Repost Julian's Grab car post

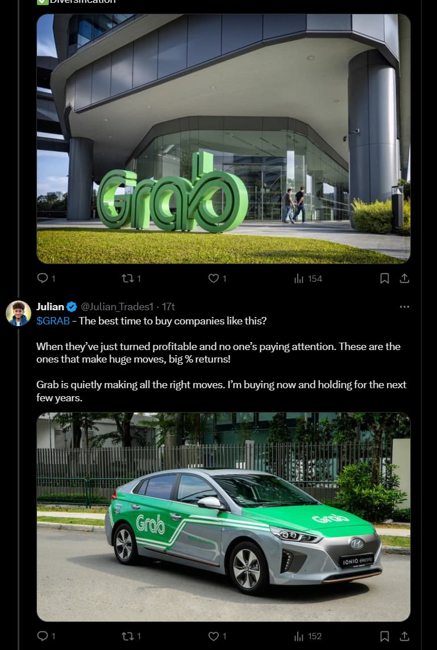[x=128, y=636]
